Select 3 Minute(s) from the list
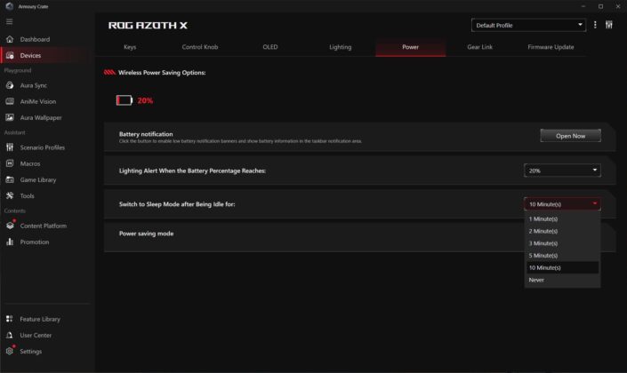Screen dimensions: 627x373 point(562,243)
